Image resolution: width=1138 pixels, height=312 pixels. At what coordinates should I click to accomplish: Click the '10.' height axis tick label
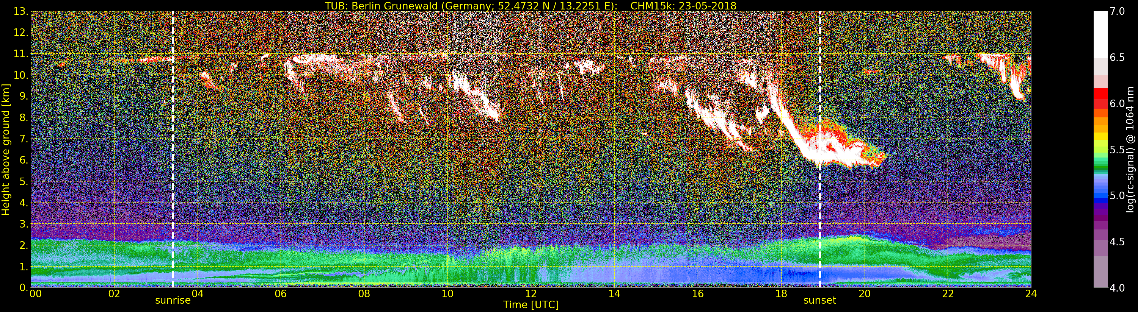(21, 75)
